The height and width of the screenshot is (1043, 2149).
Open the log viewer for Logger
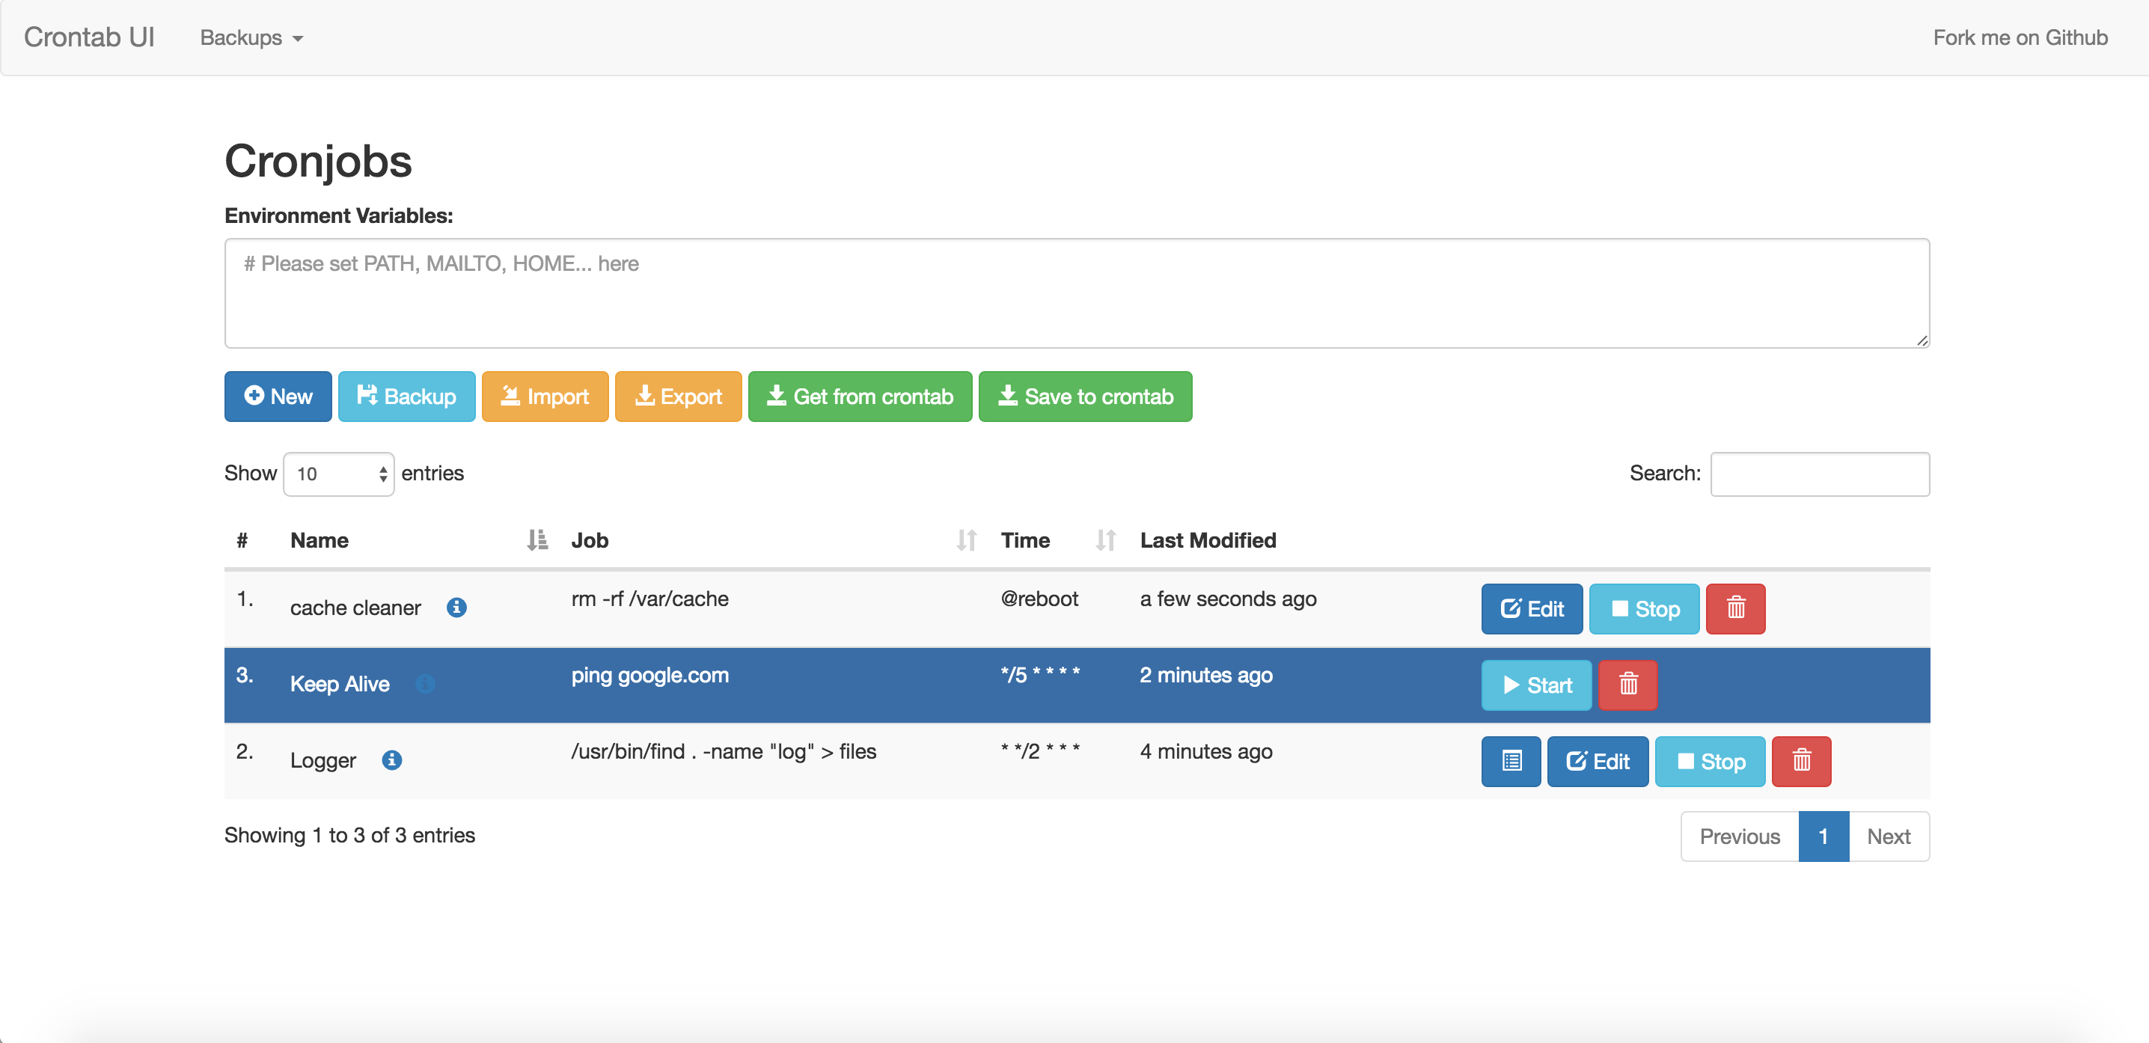(1511, 761)
